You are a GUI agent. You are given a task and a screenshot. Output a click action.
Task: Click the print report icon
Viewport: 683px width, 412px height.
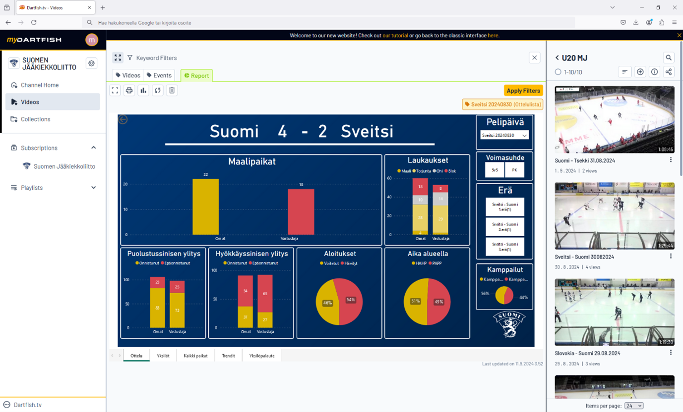[129, 90]
